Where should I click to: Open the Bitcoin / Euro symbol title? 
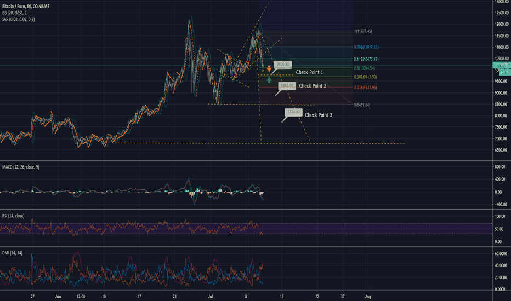26,6
